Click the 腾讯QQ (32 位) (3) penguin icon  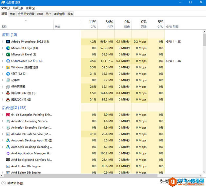pos(8,93)
